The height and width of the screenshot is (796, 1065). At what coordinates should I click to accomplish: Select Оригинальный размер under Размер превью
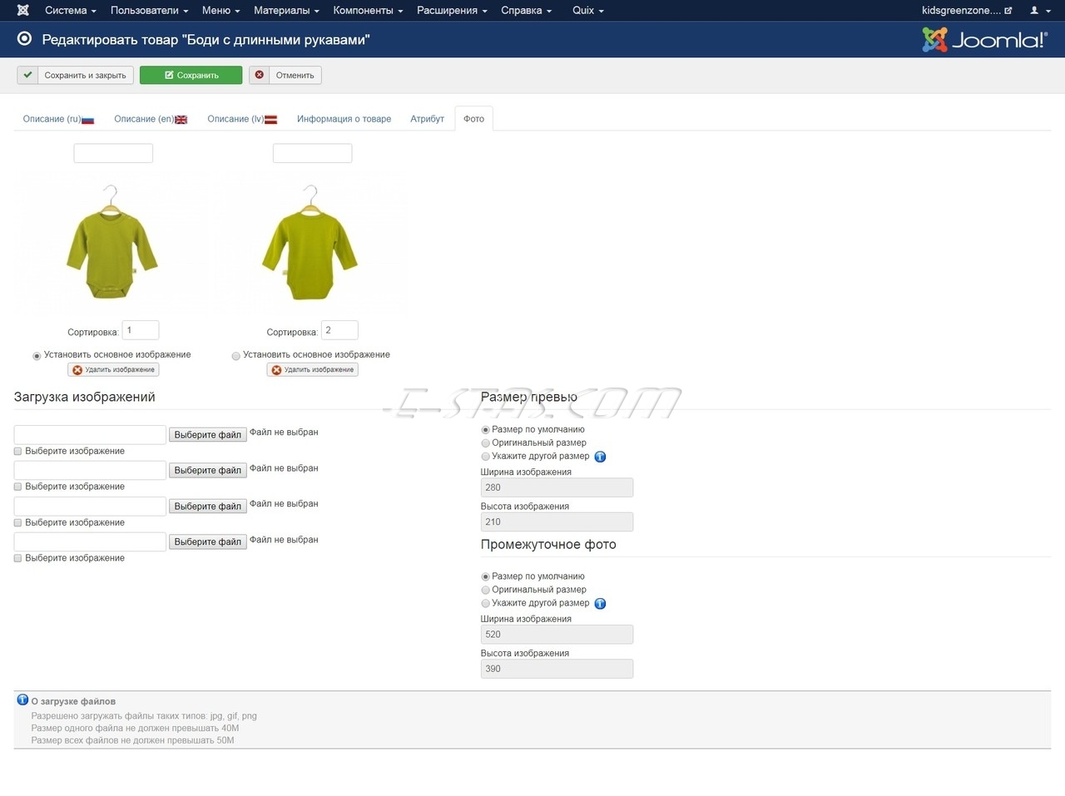[486, 443]
